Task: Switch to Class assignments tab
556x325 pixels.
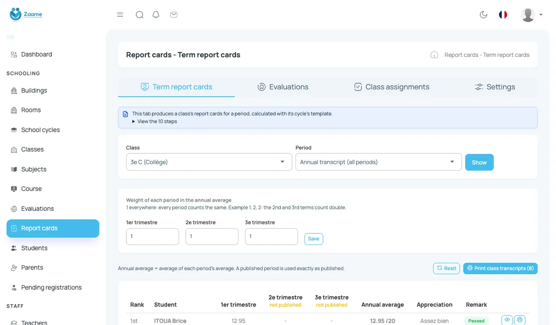Action: pos(392,87)
